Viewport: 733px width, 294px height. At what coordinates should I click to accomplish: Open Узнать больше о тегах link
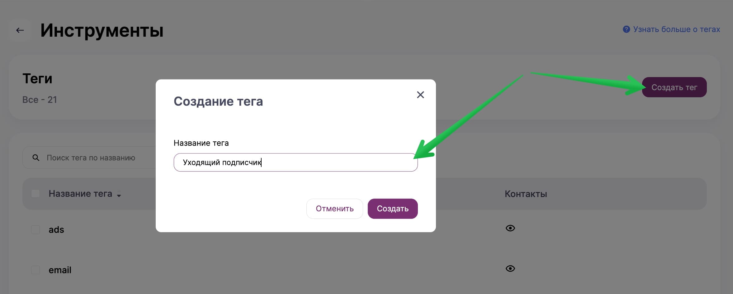pos(676,29)
